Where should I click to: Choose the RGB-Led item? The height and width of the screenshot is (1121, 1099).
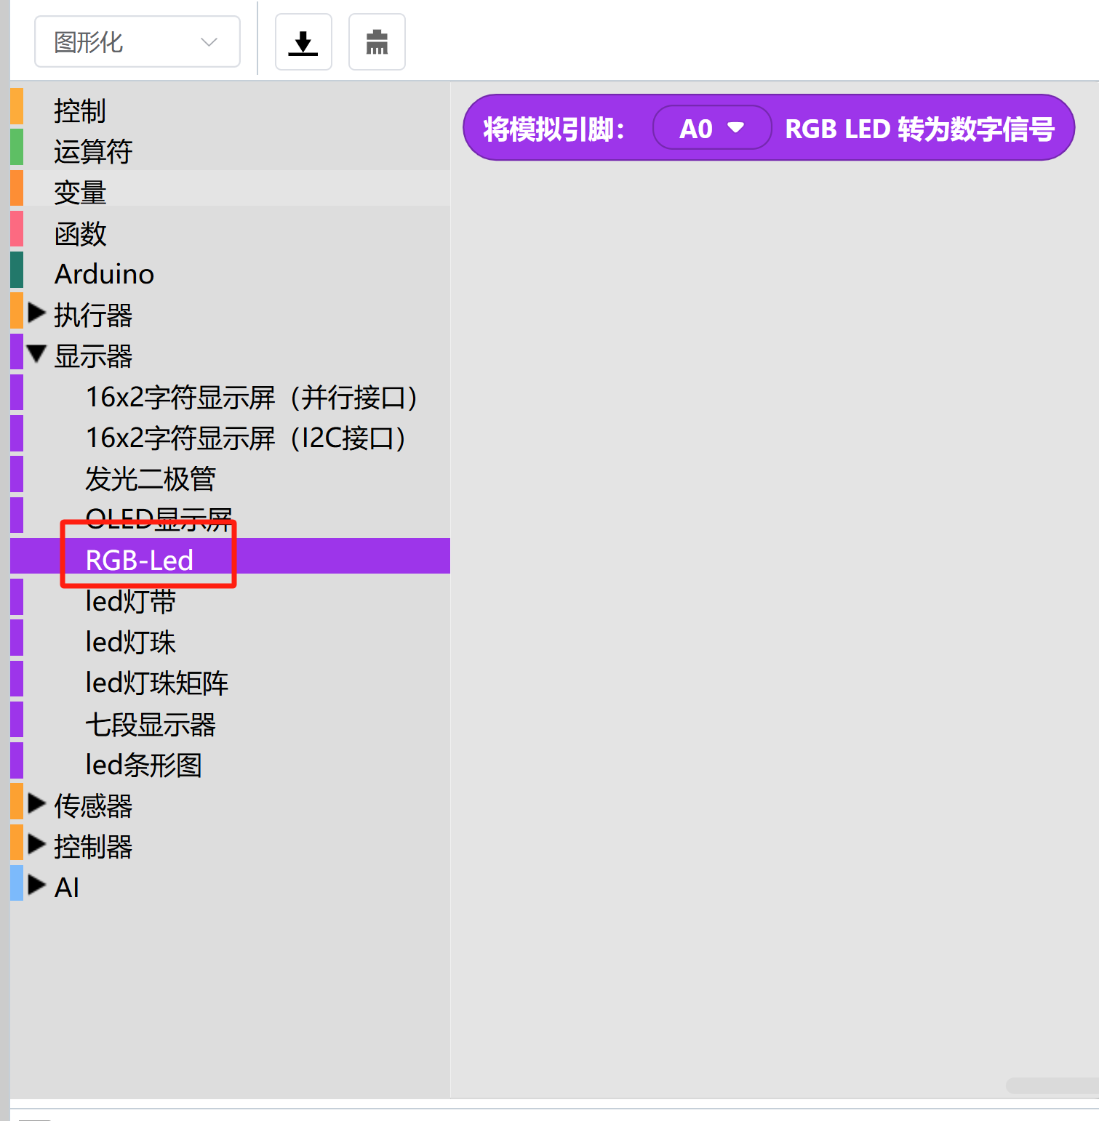(140, 560)
